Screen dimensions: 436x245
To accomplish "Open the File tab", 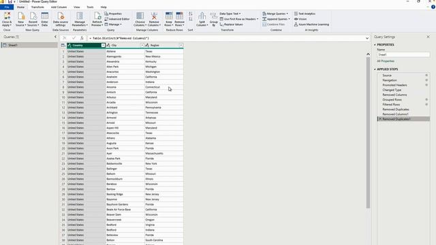I will pyautogui.click(x=7, y=7).
